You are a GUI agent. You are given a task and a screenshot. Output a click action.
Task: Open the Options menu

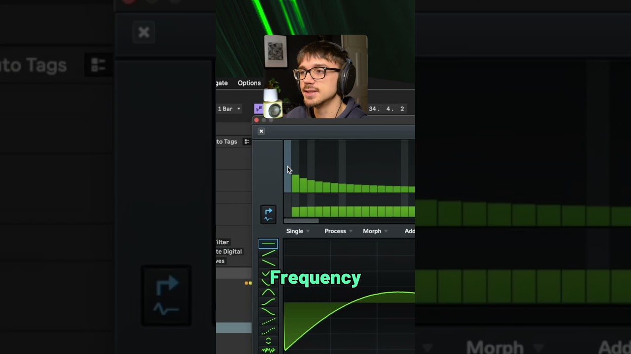tap(249, 83)
